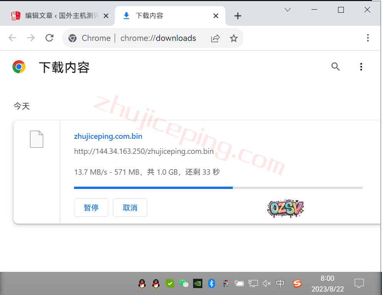
Task: Click the Sogou input method S icon
Action: click(296, 284)
